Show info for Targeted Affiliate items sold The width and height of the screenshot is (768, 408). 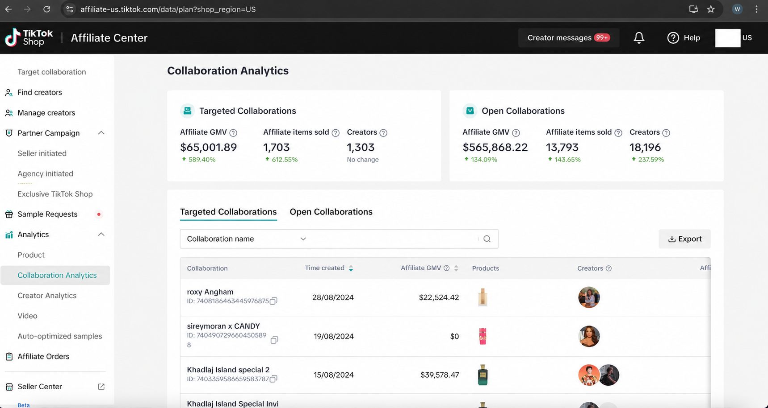tap(336, 132)
